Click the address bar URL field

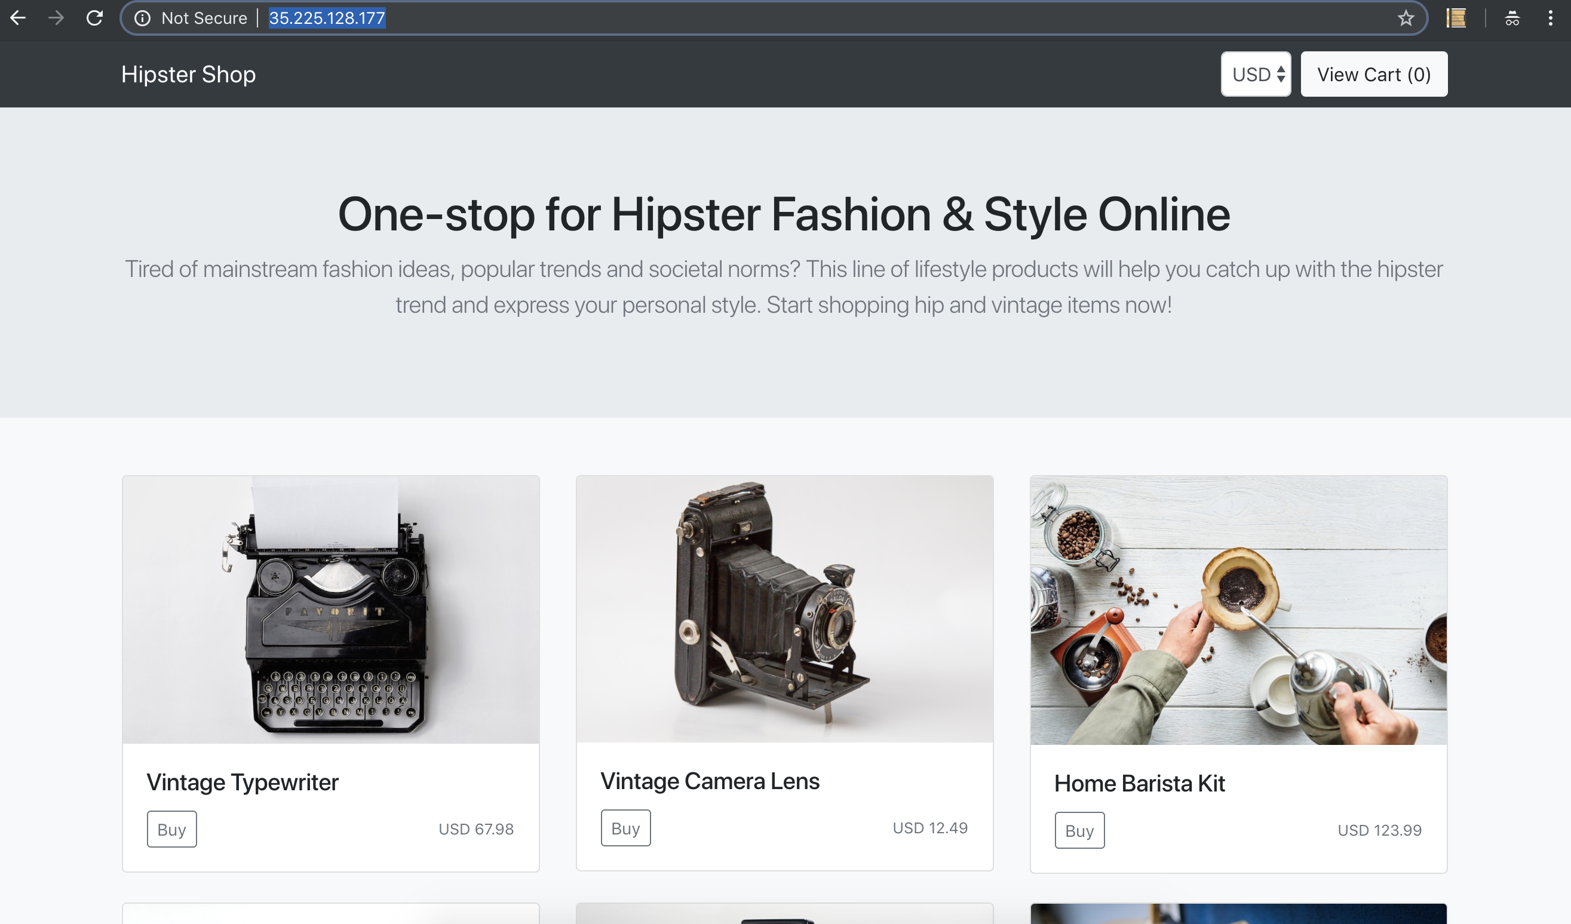pyautogui.click(x=748, y=18)
